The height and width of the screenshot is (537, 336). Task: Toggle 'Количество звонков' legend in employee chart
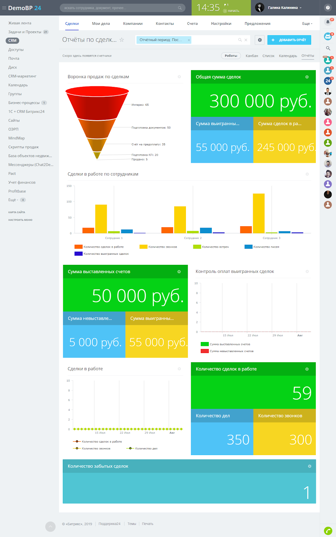162,247
